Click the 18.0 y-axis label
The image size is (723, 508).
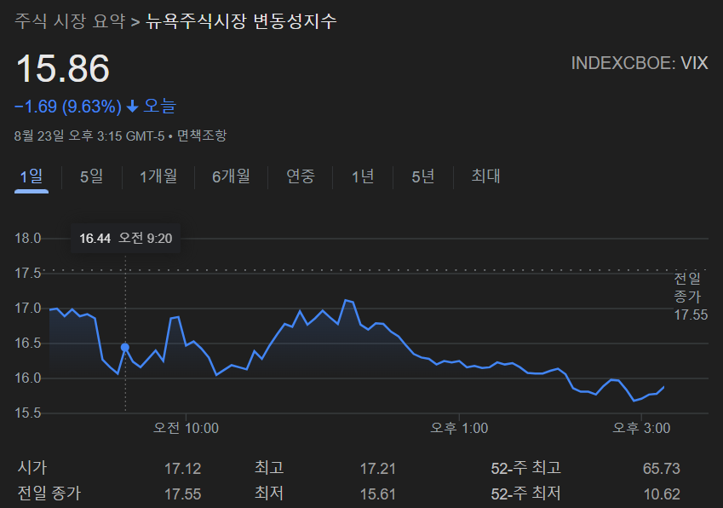coord(27,239)
